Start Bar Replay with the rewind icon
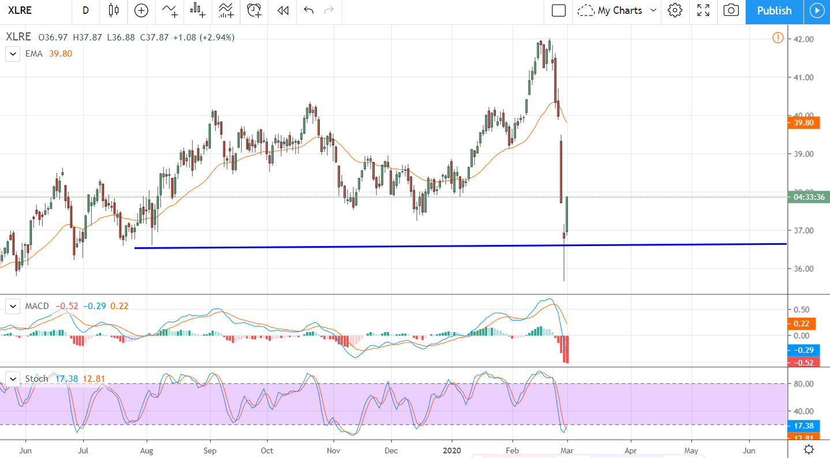Screen dimensions: 830x458 click(282, 10)
